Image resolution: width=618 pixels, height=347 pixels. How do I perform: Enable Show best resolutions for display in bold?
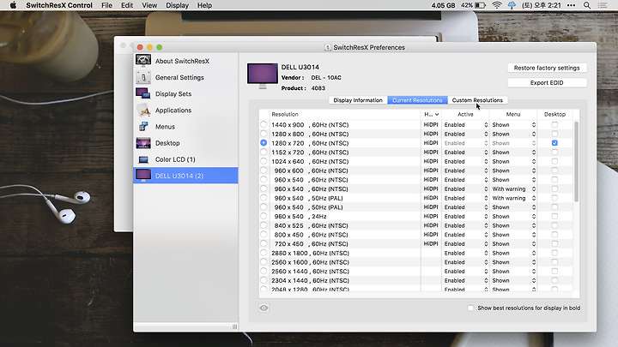[470, 308]
